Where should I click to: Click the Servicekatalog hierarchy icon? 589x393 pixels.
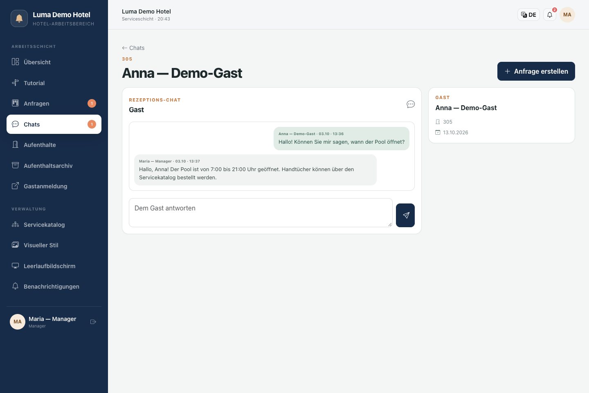[x=15, y=224]
